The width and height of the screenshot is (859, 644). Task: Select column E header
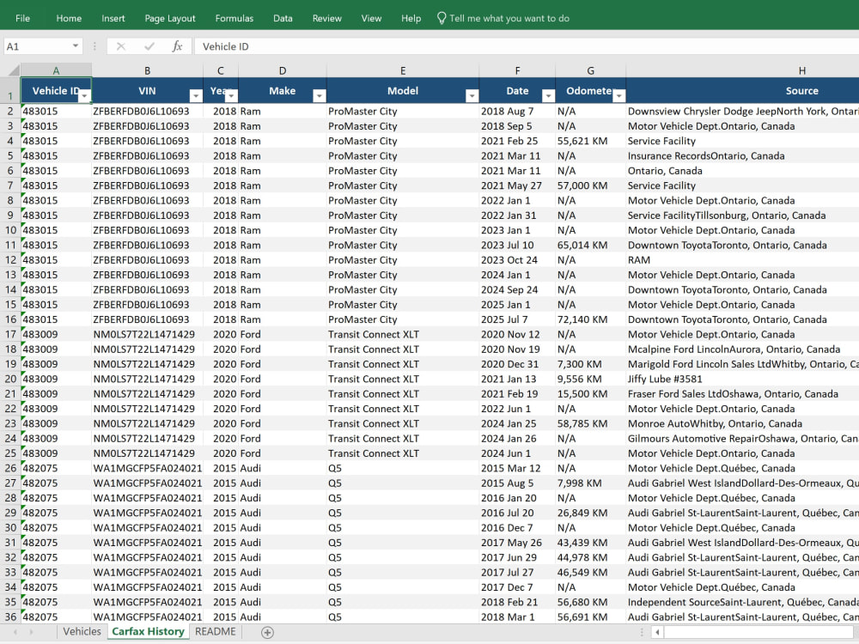click(403, 70)
